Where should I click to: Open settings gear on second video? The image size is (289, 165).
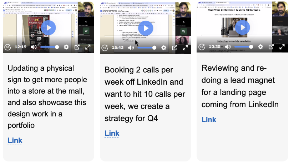[x=163, y=47]
